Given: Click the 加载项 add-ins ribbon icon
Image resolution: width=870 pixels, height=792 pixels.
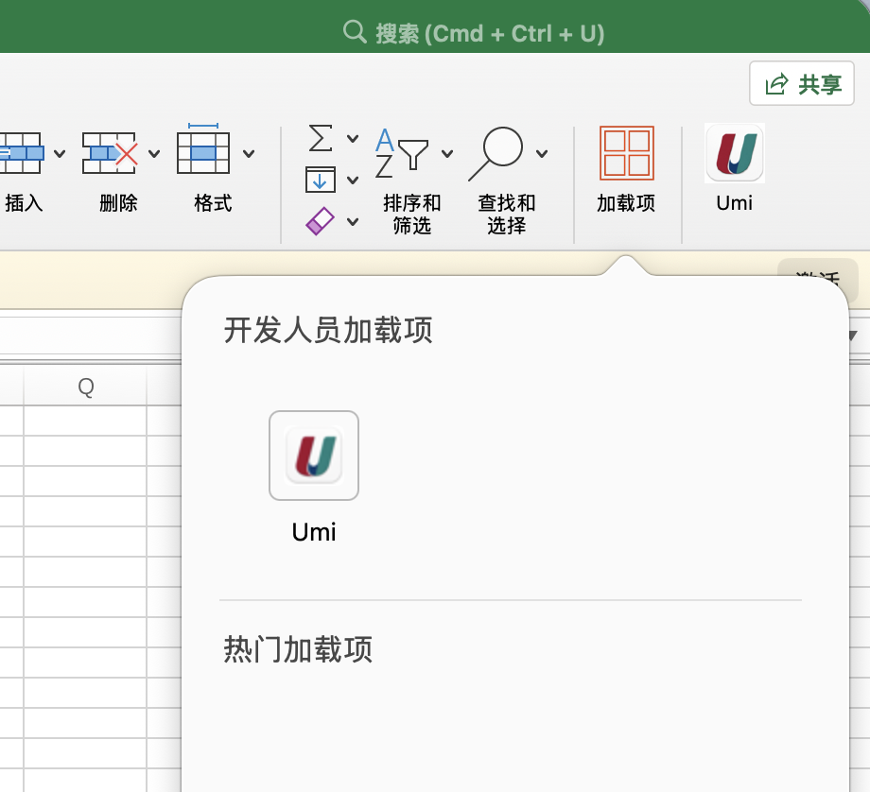Looking at the screenshot, I should click(x=627, y=153).
